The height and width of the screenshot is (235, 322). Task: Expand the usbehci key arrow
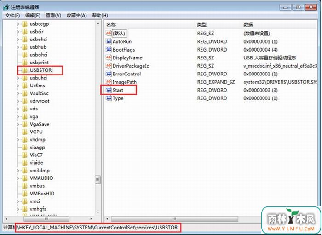click(x=18, y=40)
